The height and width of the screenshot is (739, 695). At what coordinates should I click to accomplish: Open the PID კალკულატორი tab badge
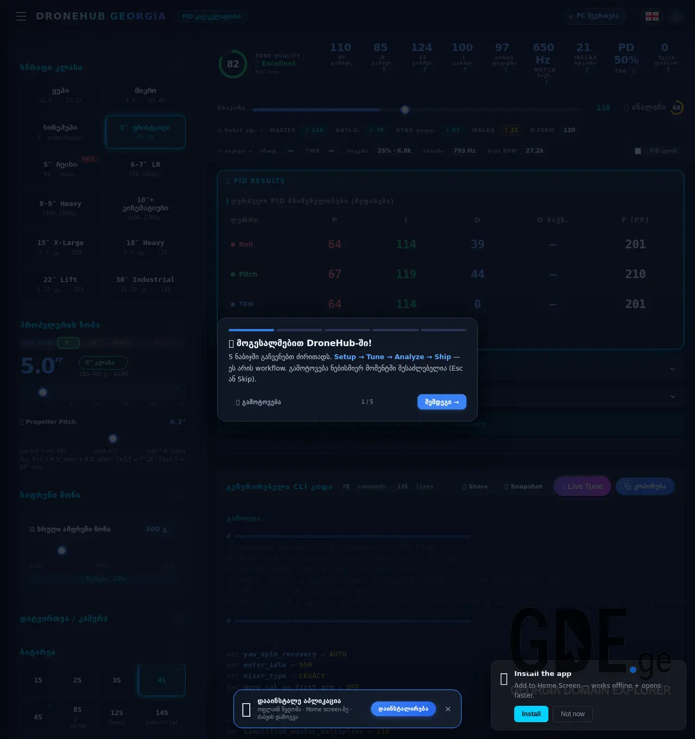pos(212,16)
